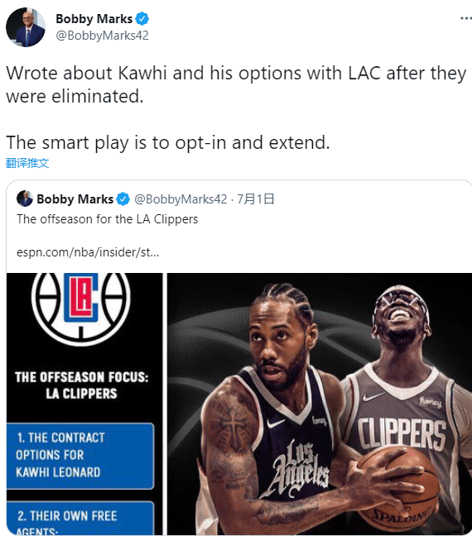Click verified badge in the quoted tweet
Viewport: 472px width, 536px height.
(123, 199)
